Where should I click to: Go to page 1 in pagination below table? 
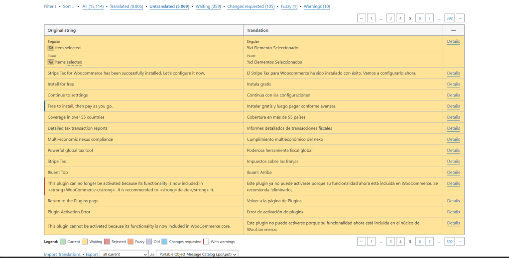(372, 242)
